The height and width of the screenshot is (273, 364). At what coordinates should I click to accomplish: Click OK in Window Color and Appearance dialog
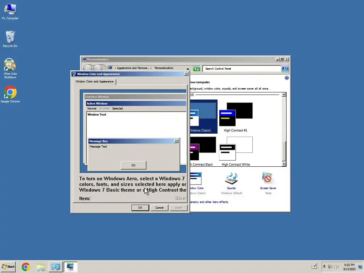pos(140,208)
